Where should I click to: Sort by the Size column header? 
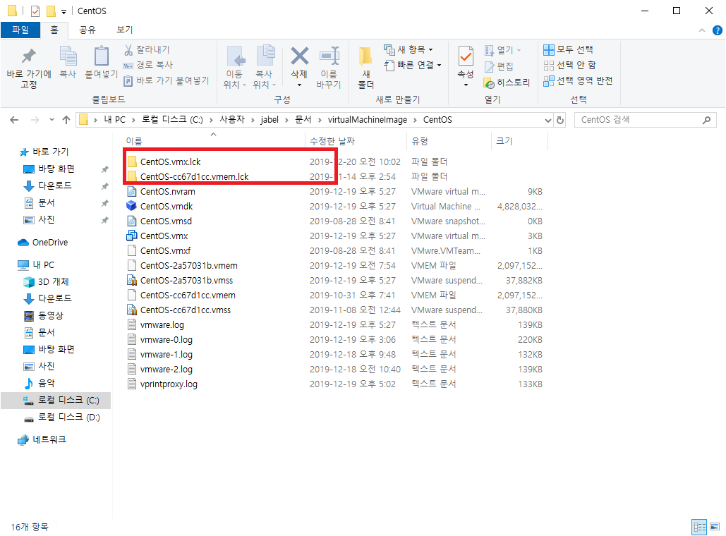pyautogui.click(x=519, y=141)
